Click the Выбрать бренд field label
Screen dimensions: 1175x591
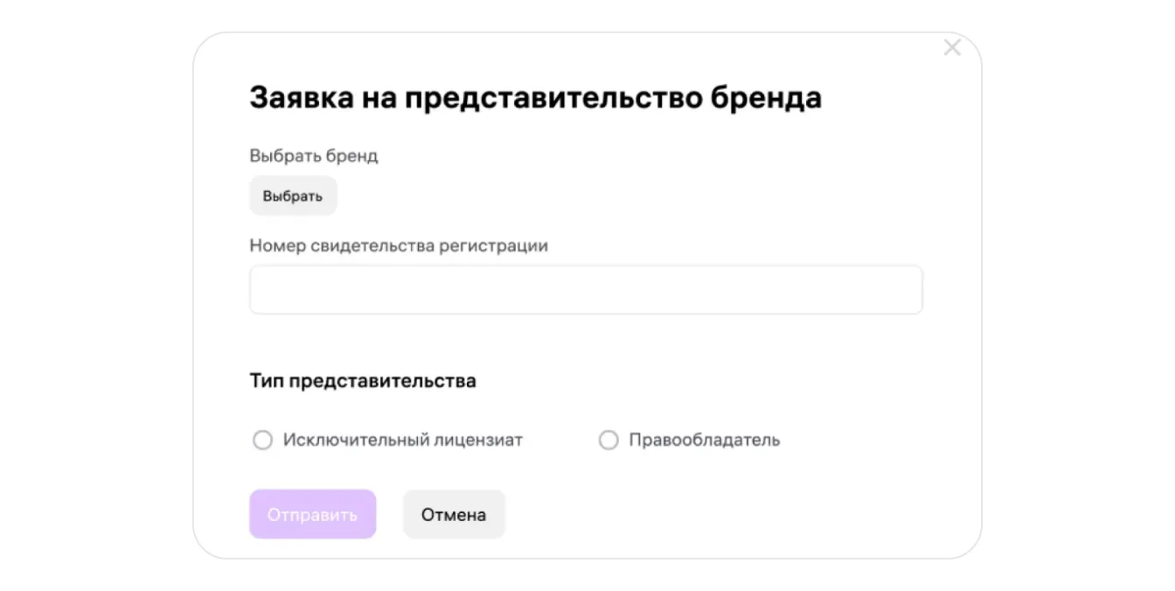314,156
